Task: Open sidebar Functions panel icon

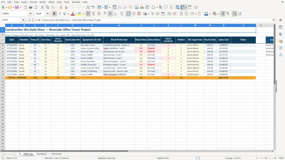Action: click(x=281, y=55)
